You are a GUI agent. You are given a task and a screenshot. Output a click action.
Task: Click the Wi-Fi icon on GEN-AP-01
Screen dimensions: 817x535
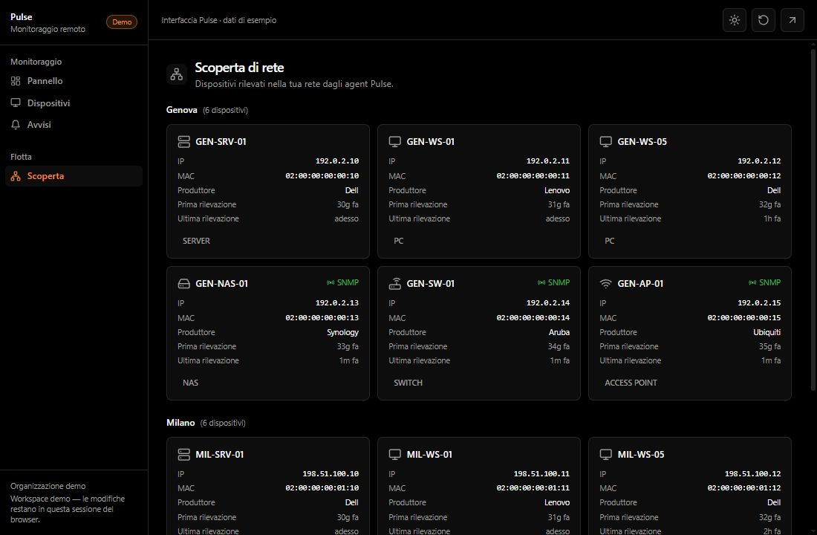click(605, 284)
